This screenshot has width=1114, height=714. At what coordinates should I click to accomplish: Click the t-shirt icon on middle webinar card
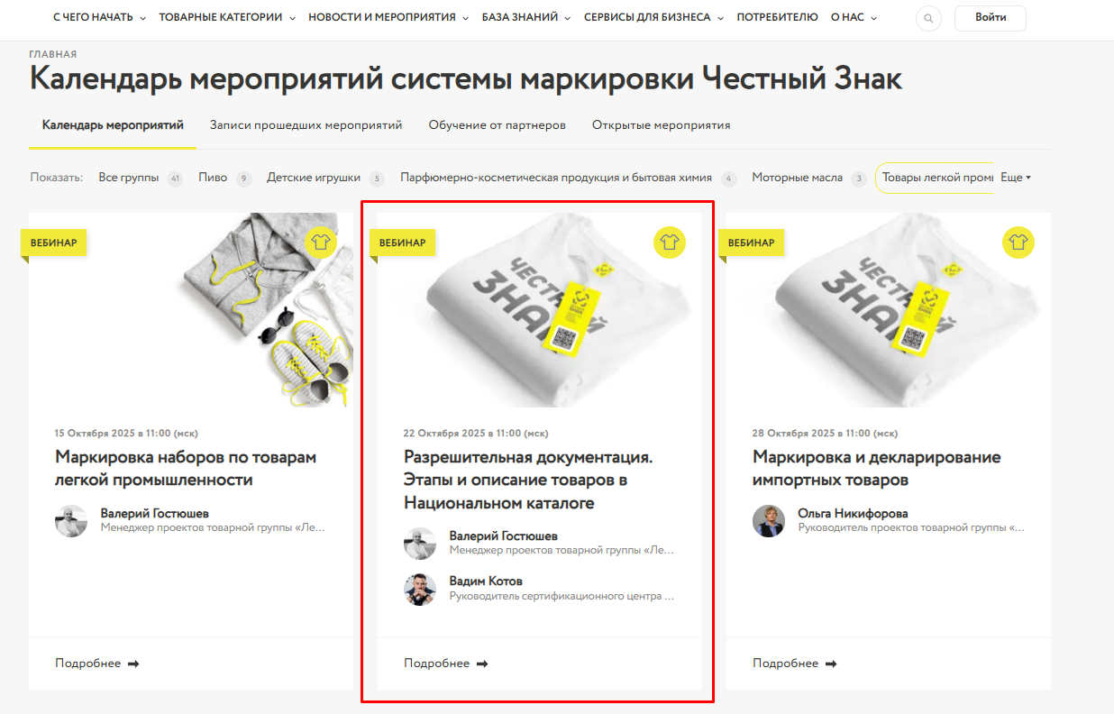pos(670,243)
